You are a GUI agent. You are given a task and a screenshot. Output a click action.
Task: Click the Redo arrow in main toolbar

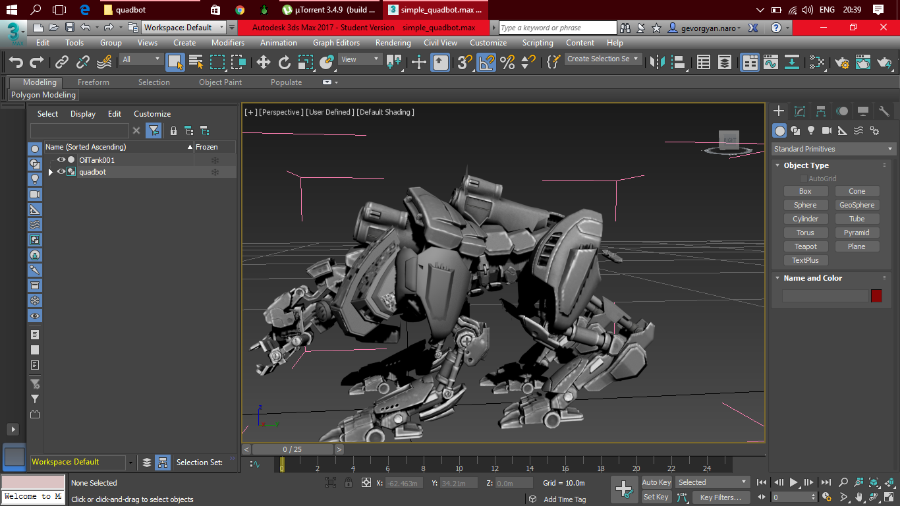[37, 62]
